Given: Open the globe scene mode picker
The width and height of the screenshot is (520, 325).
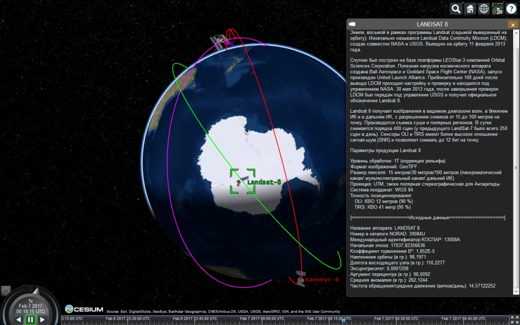Looking at the screenshot, I should point(484,9).
